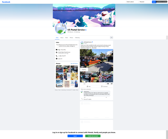Click the Page category folder icon
The width and height of the screenshot is (168, 139).
tap(57, 50)
